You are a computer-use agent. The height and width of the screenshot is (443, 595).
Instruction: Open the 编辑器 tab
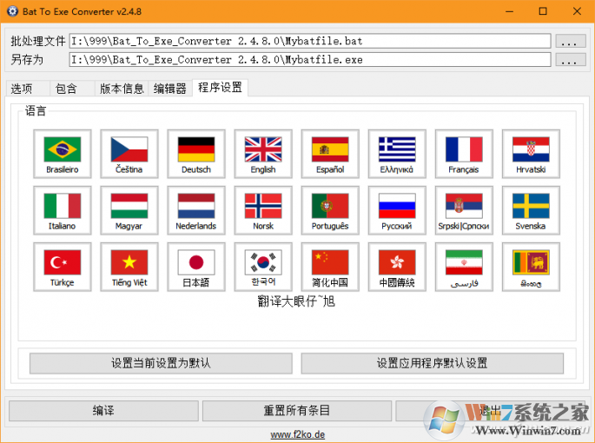pyautogui.click(x=170, y=89)
